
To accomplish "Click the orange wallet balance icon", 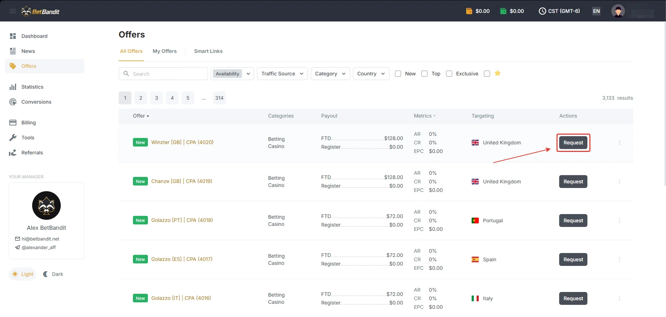I will (x=469, y=11).
